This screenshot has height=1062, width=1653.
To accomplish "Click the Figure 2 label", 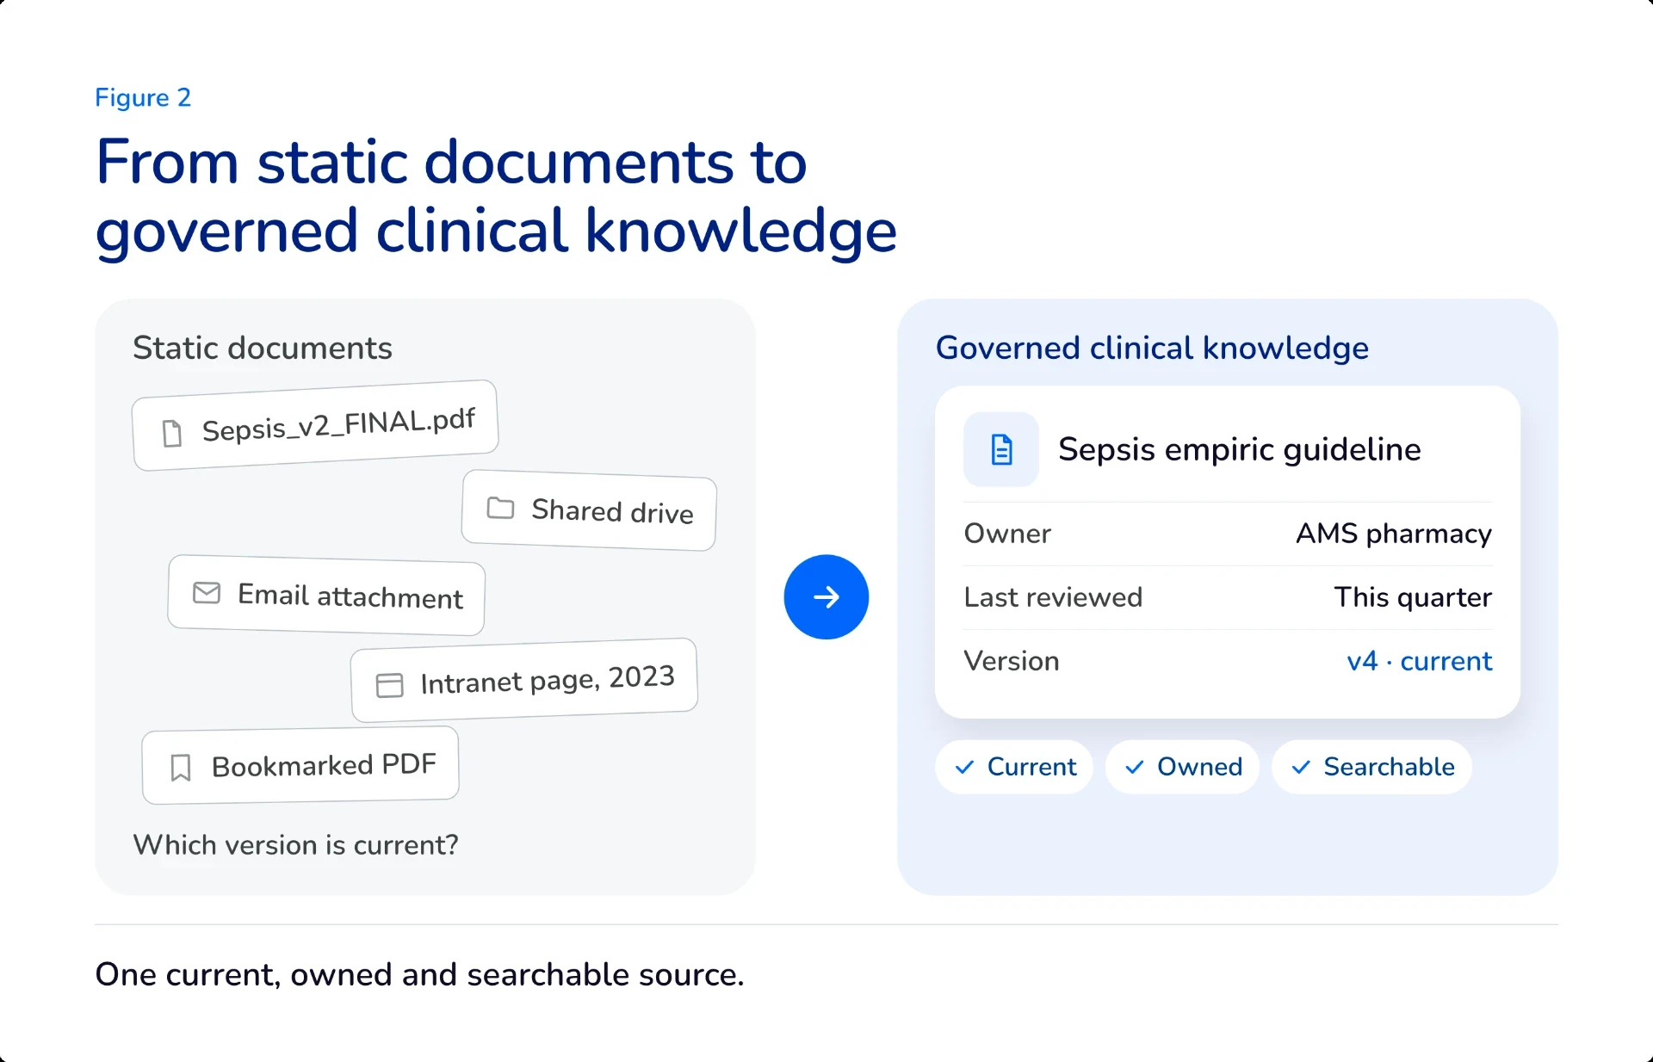I will [x=143, y=97].
